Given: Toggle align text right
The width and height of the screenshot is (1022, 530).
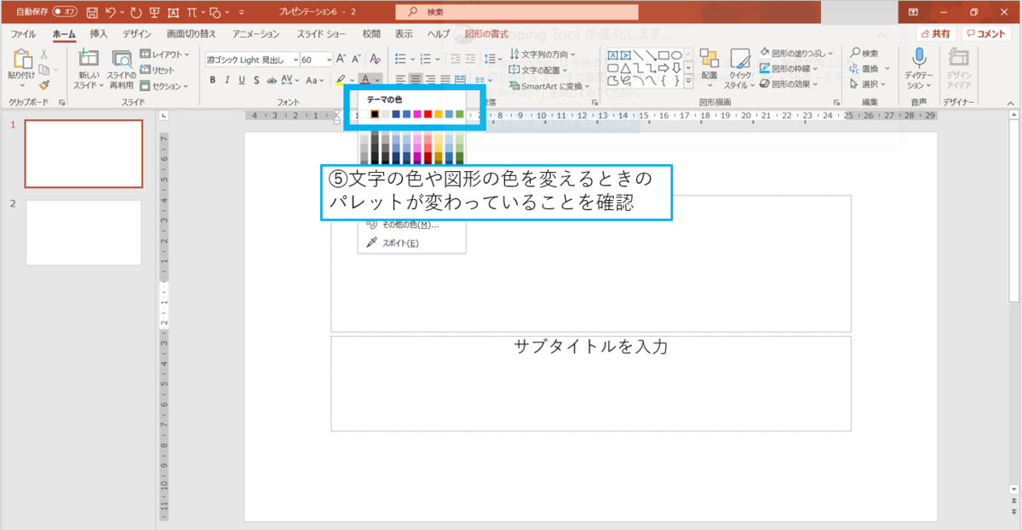Looking at the screenshot, I should 430,80.
